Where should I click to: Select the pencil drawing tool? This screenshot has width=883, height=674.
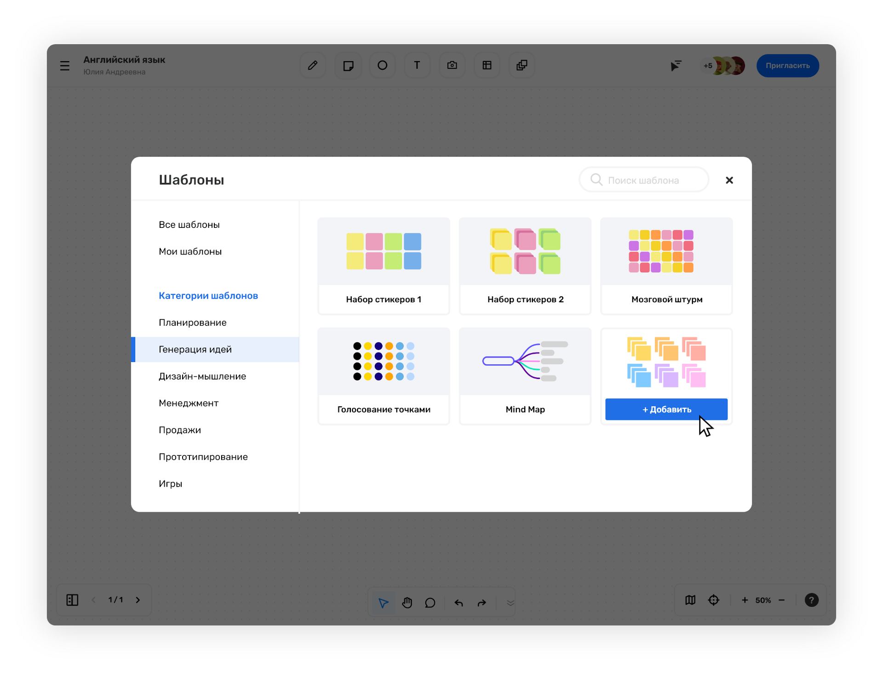313,66
